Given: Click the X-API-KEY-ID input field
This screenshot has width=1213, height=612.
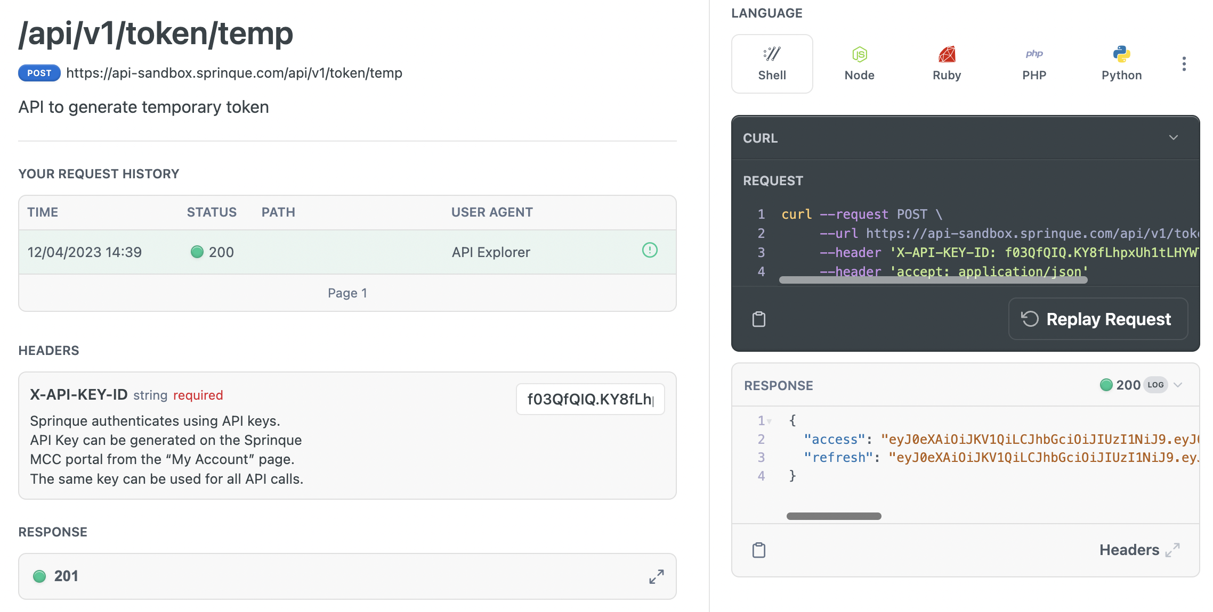Looking at the screenshot, I should coord(590,399).
